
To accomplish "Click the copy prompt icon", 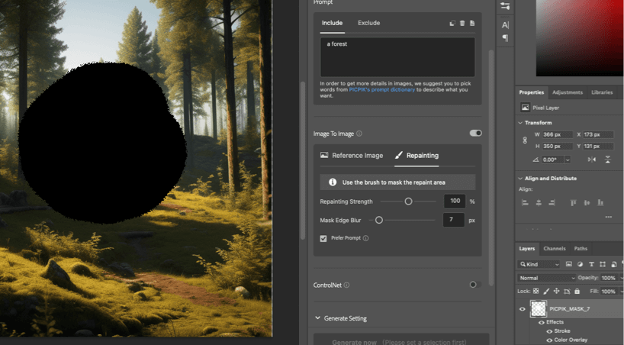I will coord(452,24).
